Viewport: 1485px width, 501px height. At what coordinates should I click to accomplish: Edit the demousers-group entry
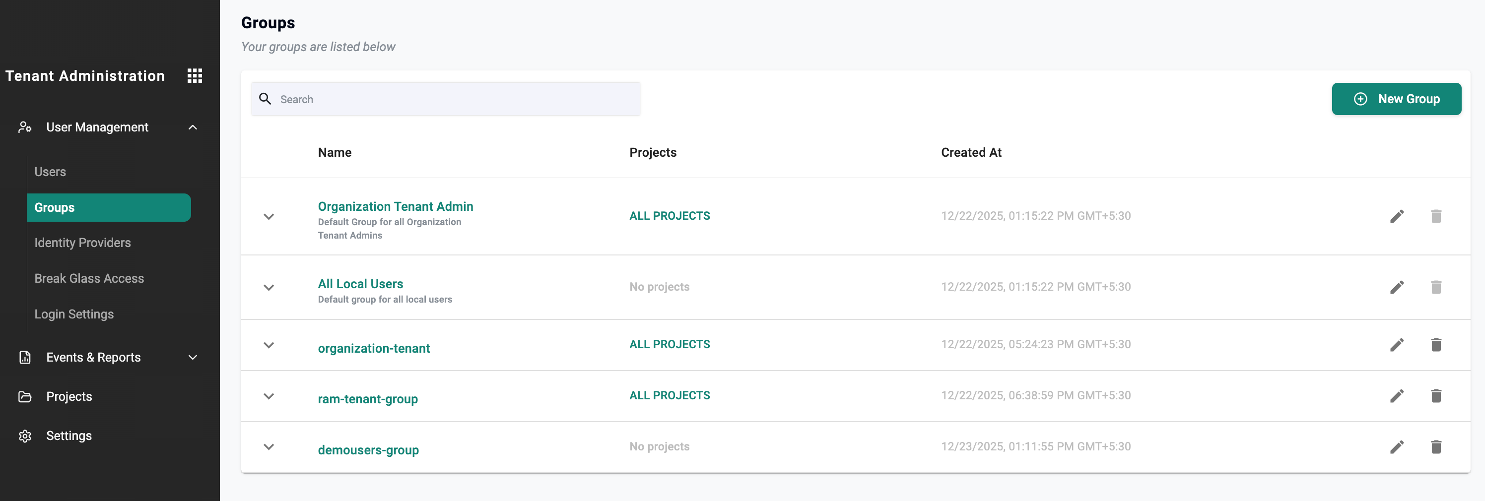(1396, 447)
